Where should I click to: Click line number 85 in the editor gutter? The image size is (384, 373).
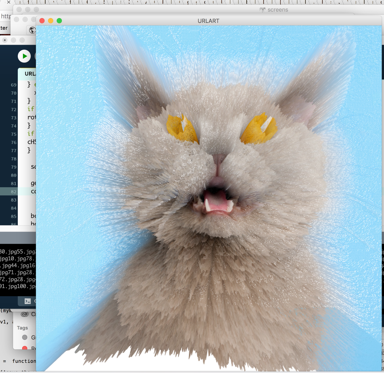(14, 217)
